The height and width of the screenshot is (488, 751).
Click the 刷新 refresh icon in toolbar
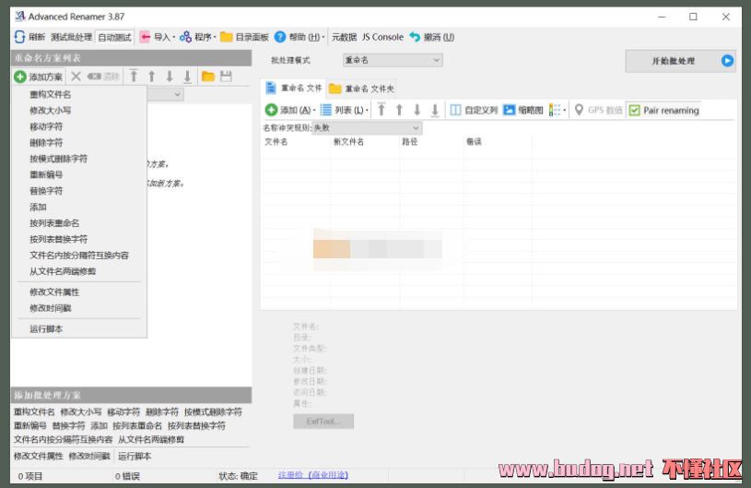[19, 37]
